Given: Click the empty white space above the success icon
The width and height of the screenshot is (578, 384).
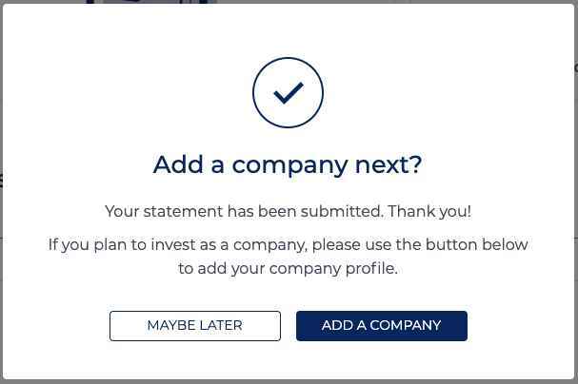Looking at the screenshot, I should click(x=289, y=30).
